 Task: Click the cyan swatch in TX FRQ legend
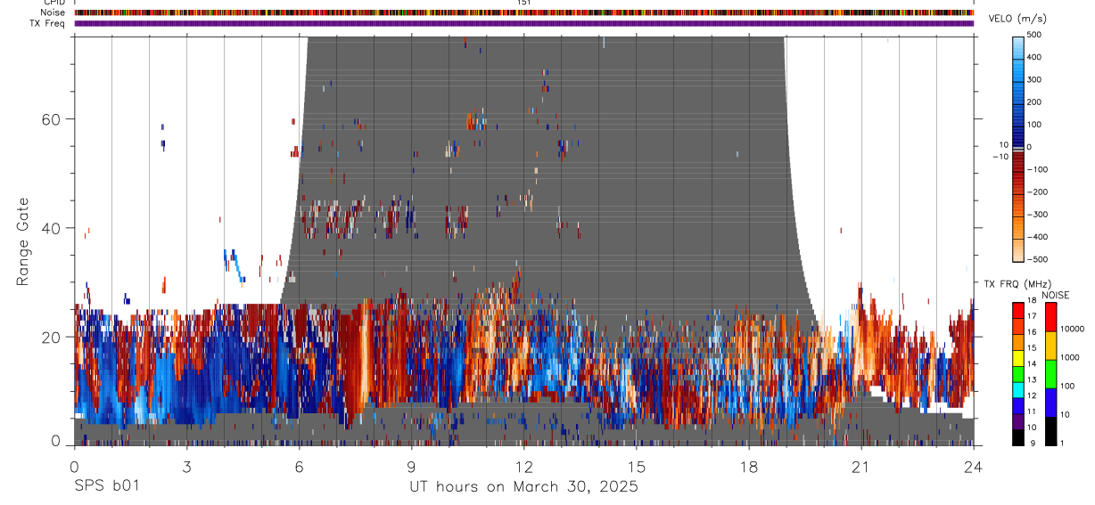[x=1018, y=390]
